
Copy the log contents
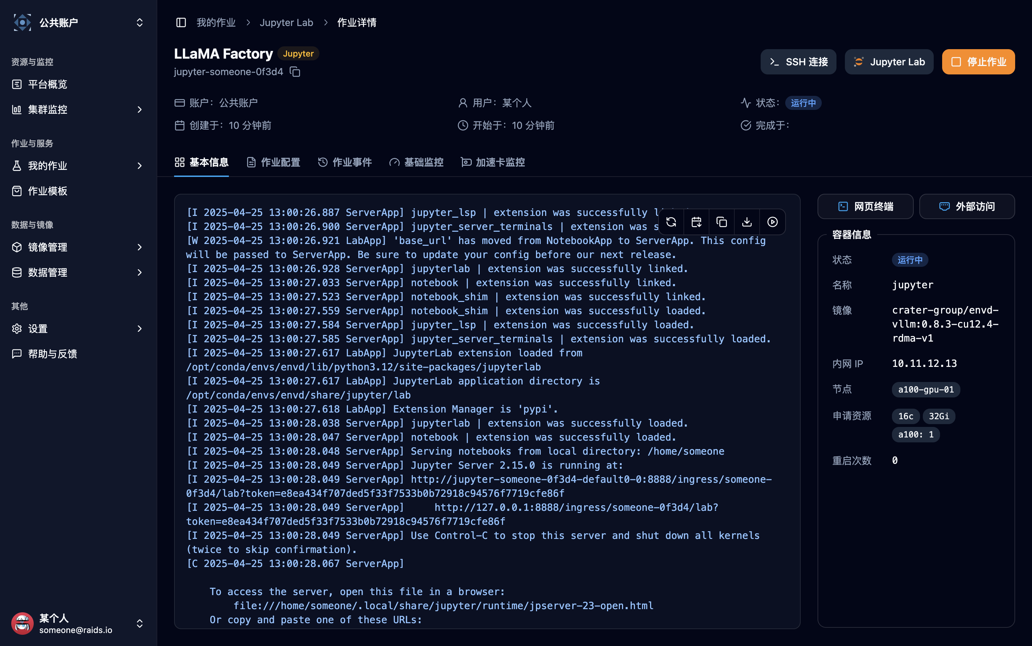(x=721, y=222)
